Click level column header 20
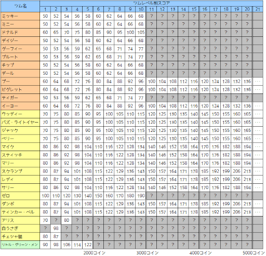Screen dimensions: 266x256 point(247,9)
